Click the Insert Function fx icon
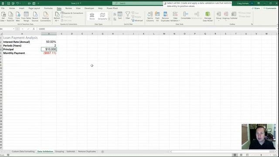The width and height of the screenshot is (279, 157). [34, 29]
